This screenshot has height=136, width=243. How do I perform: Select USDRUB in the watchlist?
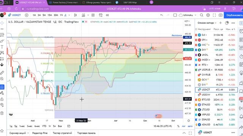click(216, 70)
